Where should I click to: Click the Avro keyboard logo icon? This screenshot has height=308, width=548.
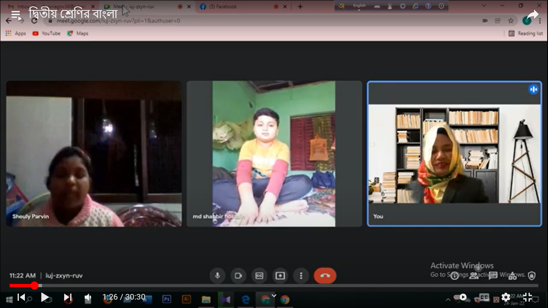point(342,6)
